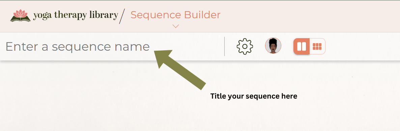Open settings with the gear icon

pos(245,46)
